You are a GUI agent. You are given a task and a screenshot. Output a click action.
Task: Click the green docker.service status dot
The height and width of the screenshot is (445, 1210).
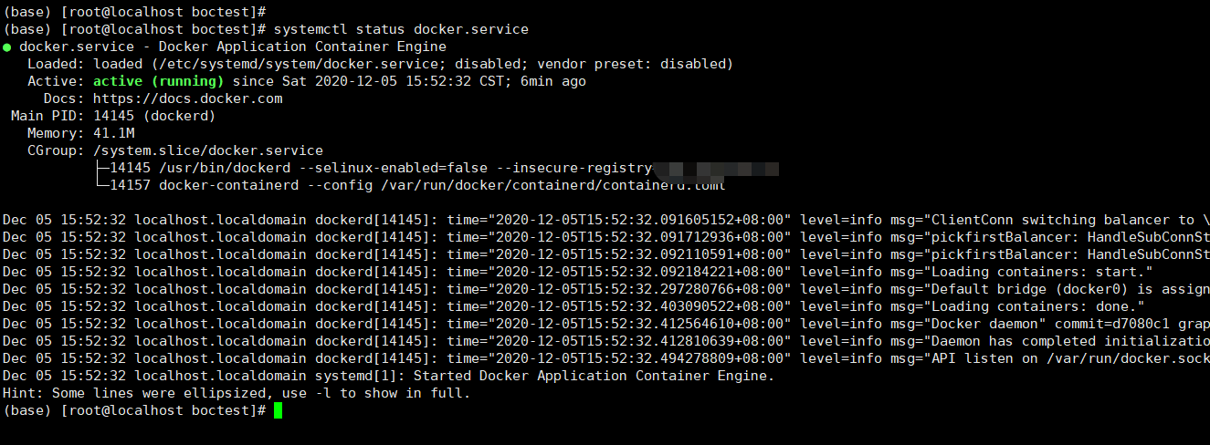[x=7, y=47]
